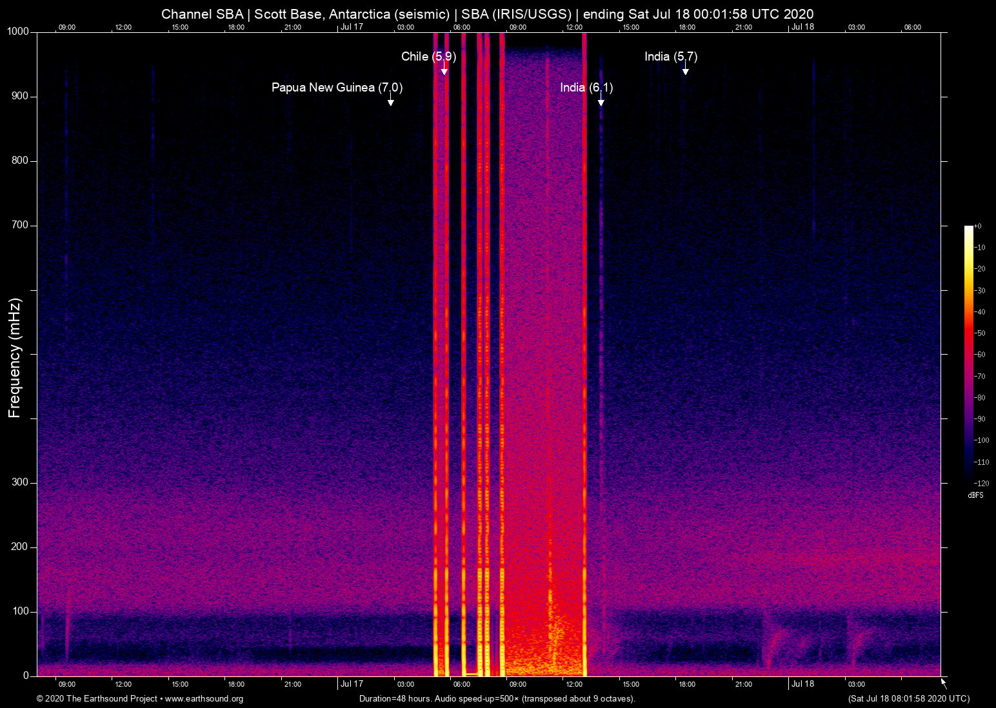Click the arrow marker beneath India (6.1)
The height and width of the screenshot is (708, 996).
pos(601,102)
